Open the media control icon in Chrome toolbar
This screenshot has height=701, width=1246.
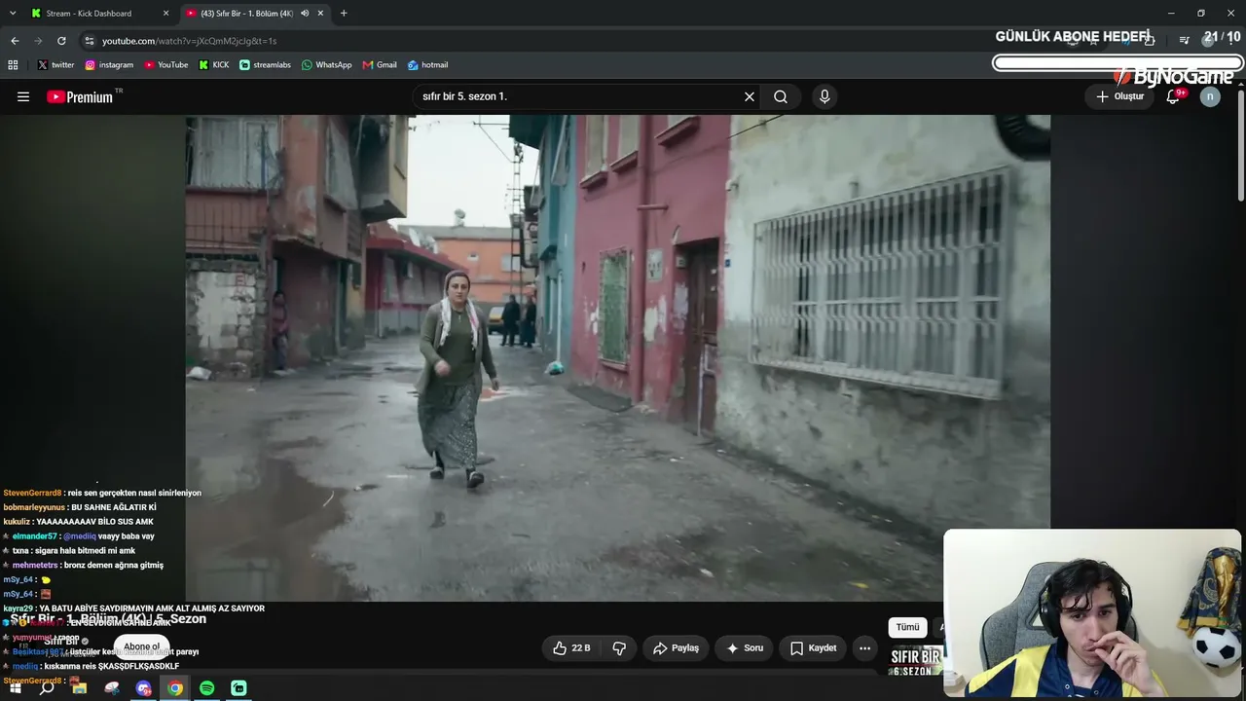[x=1184, y=41]
